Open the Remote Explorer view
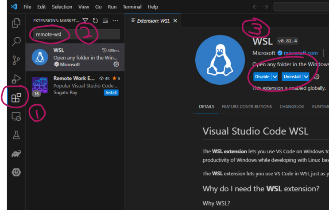329x210 pixels. tap(16, 116)
